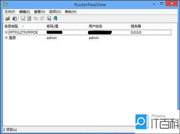Image resolution: width=180 pixels, height=134 pixels.
Task: Click the redacted password cell in PPPOE row
Action: [x=54, y=32]
